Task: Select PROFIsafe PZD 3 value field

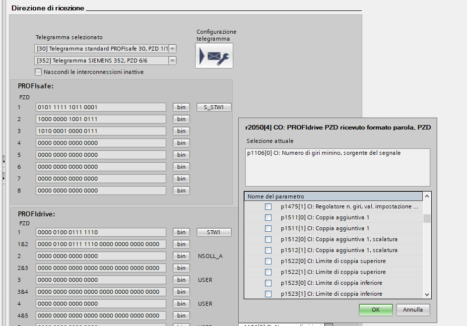Action: pos(101,131)
